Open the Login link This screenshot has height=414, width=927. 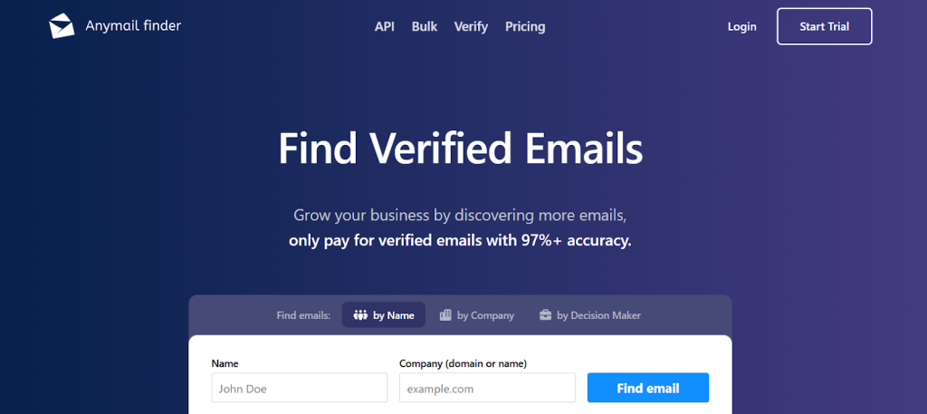pyautogui.click(x=742, y=26)
